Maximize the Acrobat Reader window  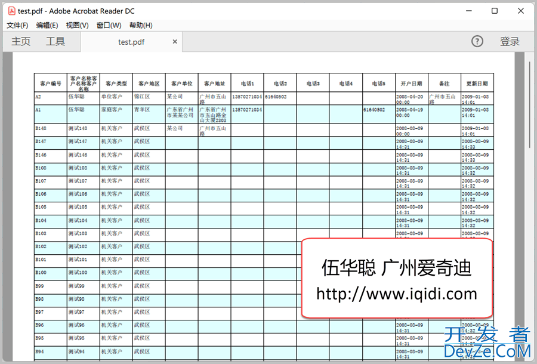coord(495,11)
